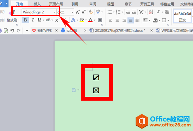Click the phonetic guide wén icon

pyautogui.click(x=98, y=12)
